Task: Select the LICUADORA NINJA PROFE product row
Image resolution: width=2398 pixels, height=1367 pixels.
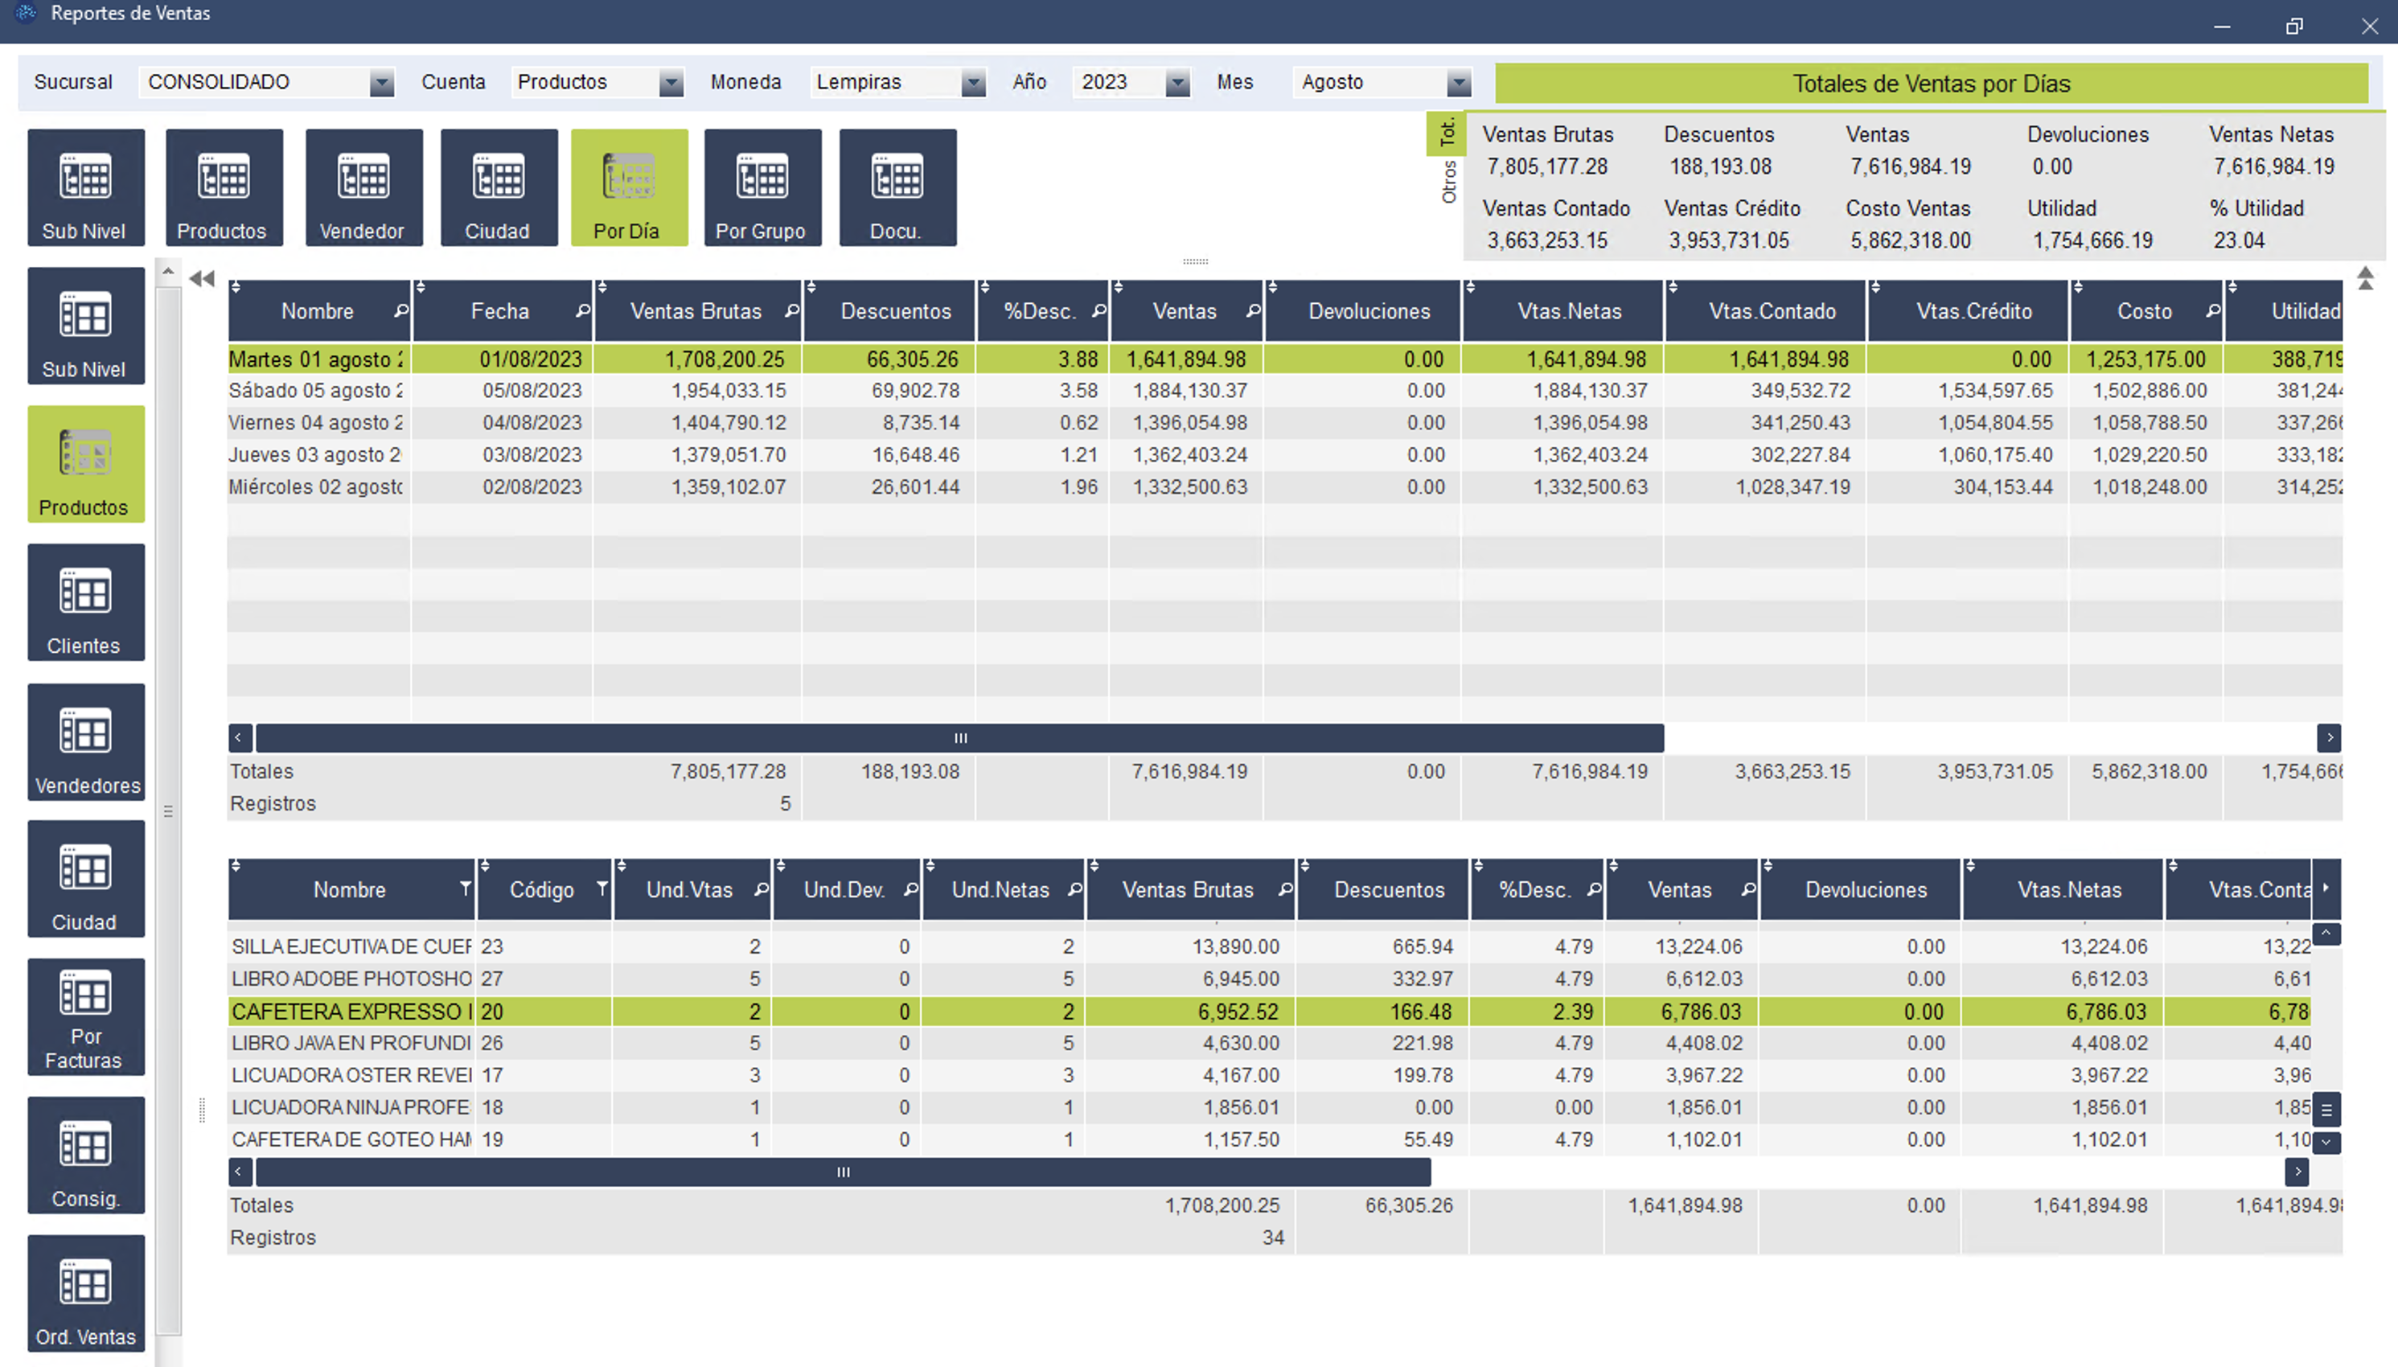Action: 1270,1108
